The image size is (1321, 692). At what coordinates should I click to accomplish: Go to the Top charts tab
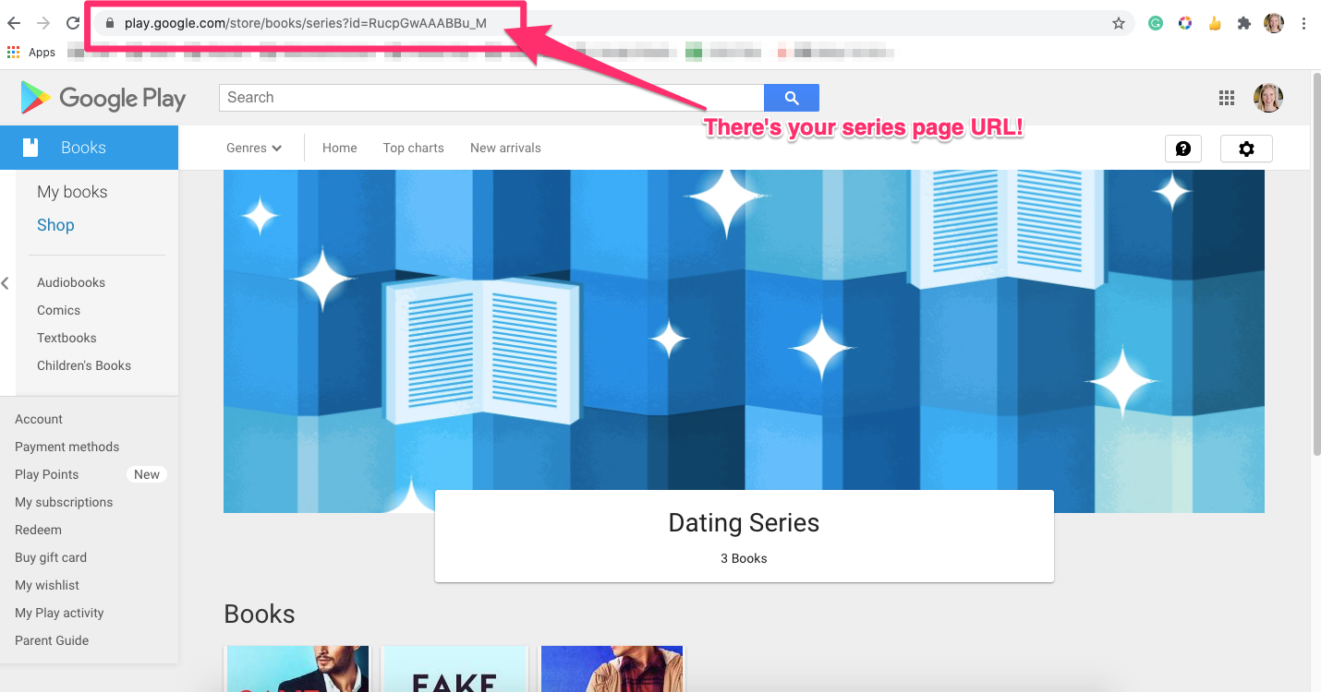click(x=414, y=148)
